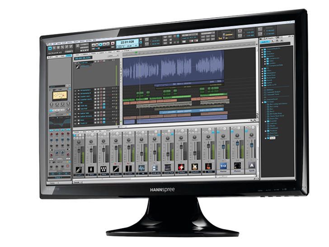Switch to the highlighted ProCh inspector tab
Viewport: 329px width, 247px height.
point(69,56)
